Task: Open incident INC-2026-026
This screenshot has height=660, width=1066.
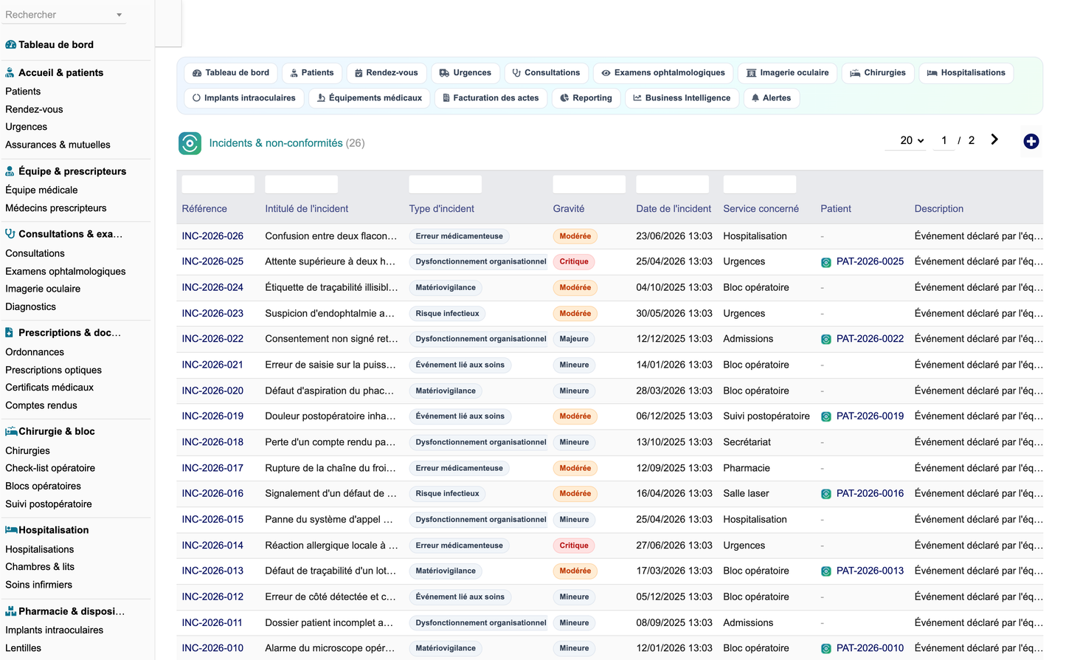Action: (212, 236)
